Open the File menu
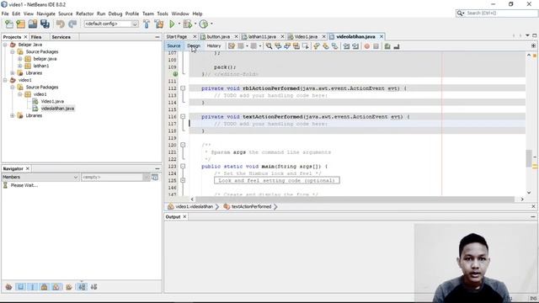 click(x=5, y=13)
